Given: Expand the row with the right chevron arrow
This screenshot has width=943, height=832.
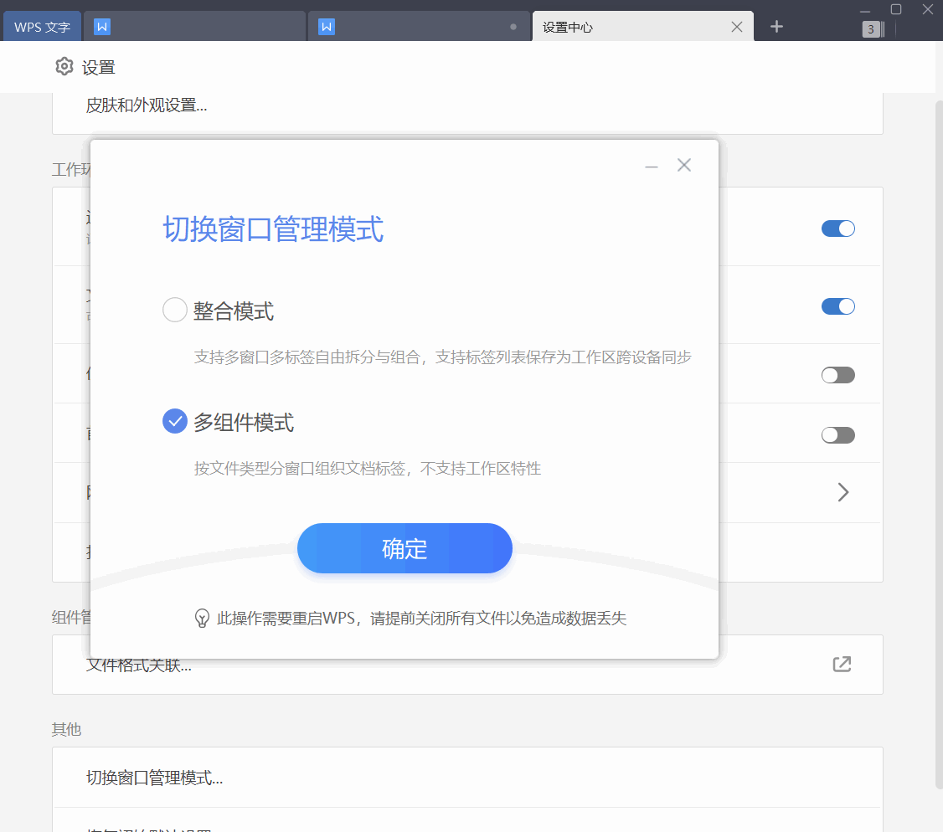Looking at the screenshot, I should 843,492.
